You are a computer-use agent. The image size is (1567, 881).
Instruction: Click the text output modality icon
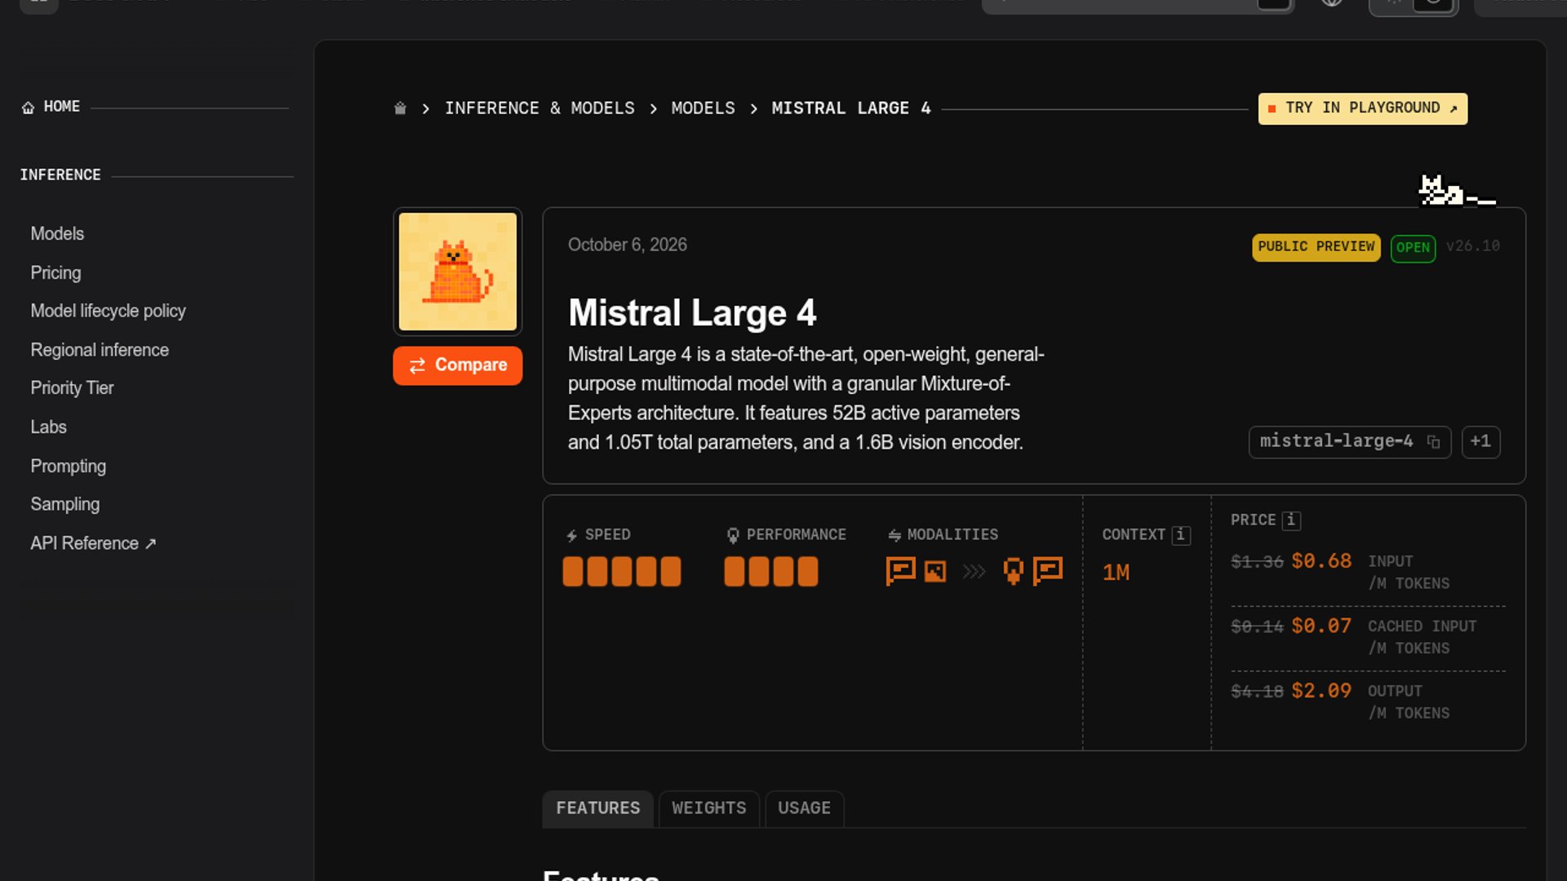coord(1047,571)
